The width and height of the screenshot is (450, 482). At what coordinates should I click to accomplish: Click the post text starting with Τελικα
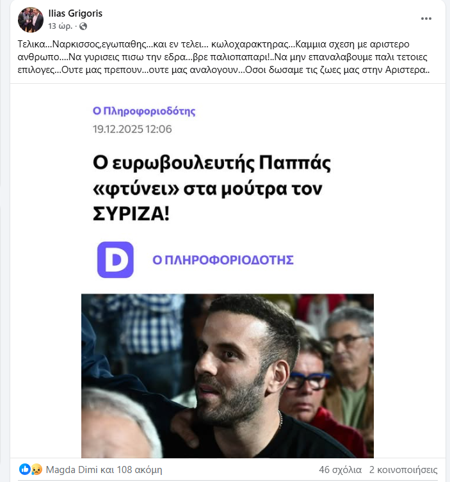tap(223, 57)
